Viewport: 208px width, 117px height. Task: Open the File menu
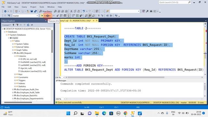[3, 7]
